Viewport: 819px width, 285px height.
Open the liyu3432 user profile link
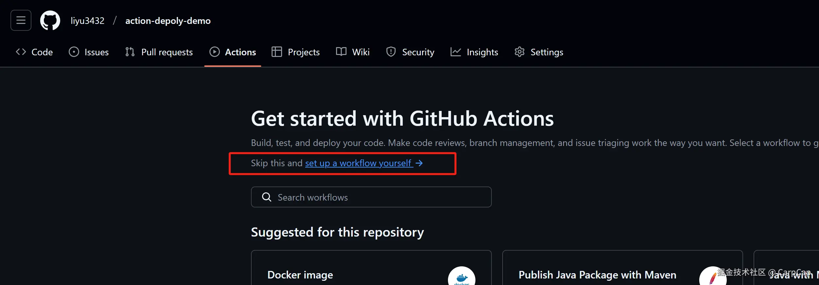[87, 21]
